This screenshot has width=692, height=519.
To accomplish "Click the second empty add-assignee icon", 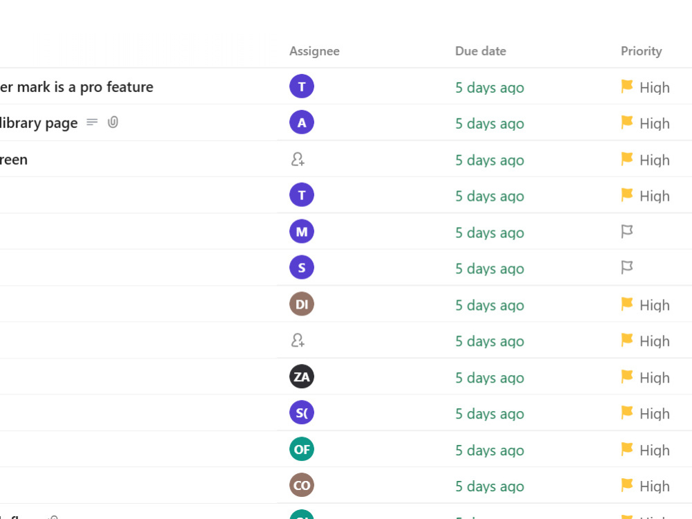I will [x=298, y=340].
